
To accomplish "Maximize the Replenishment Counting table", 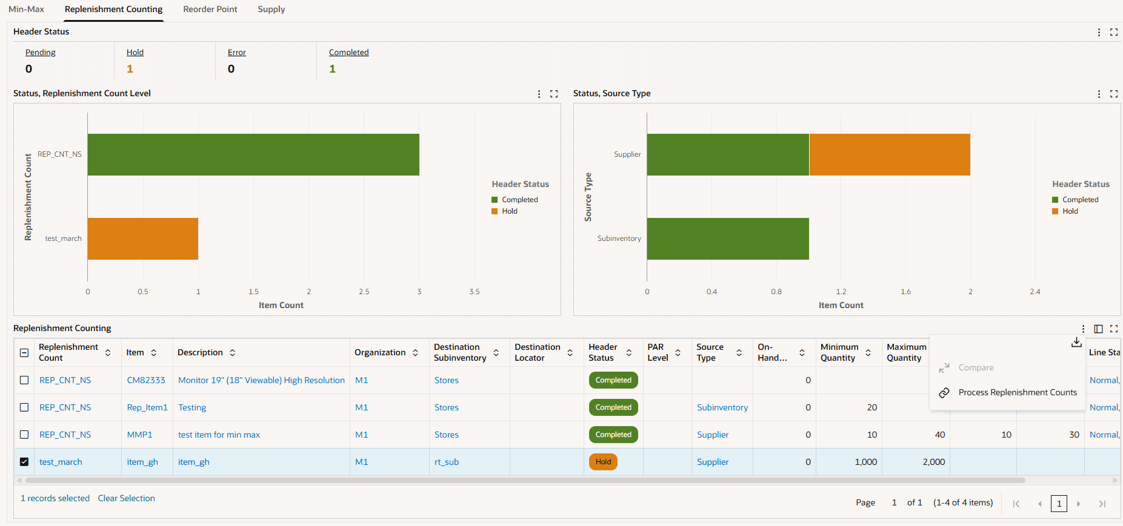I will click(1114, 329).
